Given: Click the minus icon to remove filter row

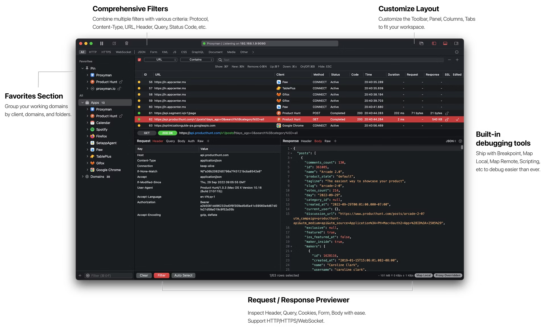Looking at the screenshot, I should [449, 60].
